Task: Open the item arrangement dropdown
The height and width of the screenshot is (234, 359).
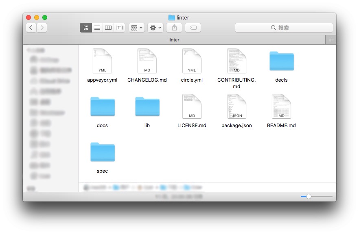Action: 137,28
